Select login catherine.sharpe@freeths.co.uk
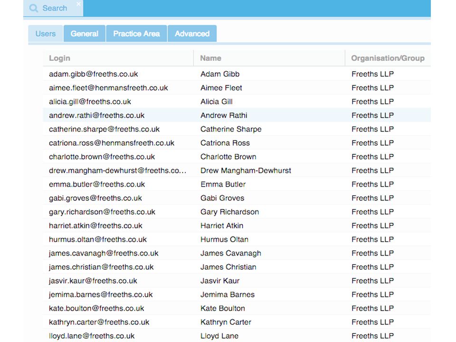Image resolution: width=456 pixels, height=342 pixels. [x=104, y=129]
